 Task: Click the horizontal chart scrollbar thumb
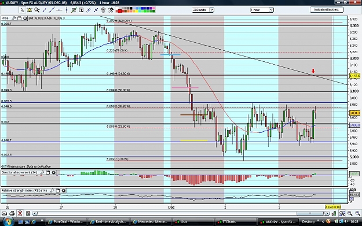(x=310, y=213)
